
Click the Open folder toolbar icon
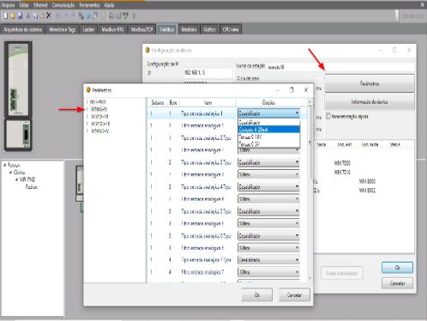coord(13,16)
